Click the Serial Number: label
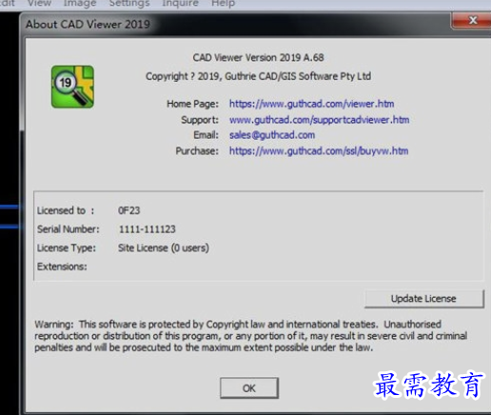The image size is (491, 415). (x=68, y=229)
